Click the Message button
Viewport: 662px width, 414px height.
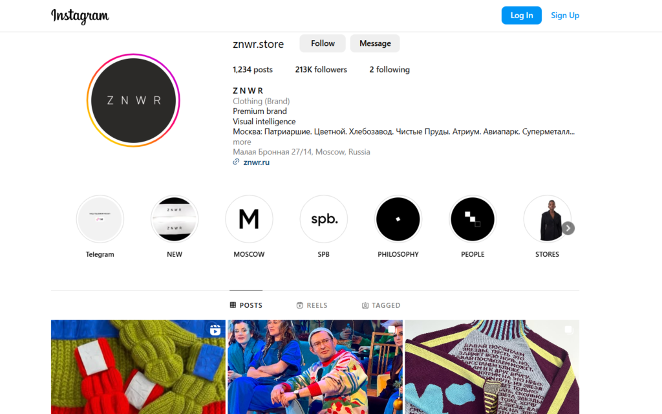click(375, 43)
